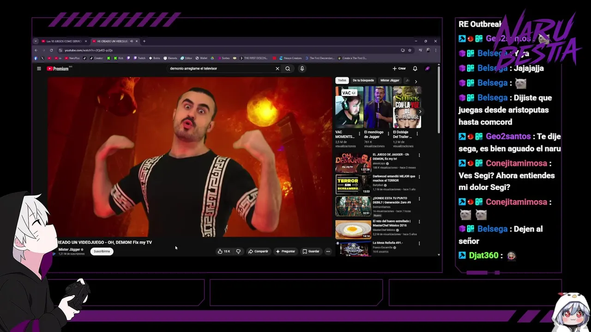This screenshot has width=591, height=332.
Task: Open the Chrome three-dot menu
Action: pyautogui.click(x=435, y=50)
